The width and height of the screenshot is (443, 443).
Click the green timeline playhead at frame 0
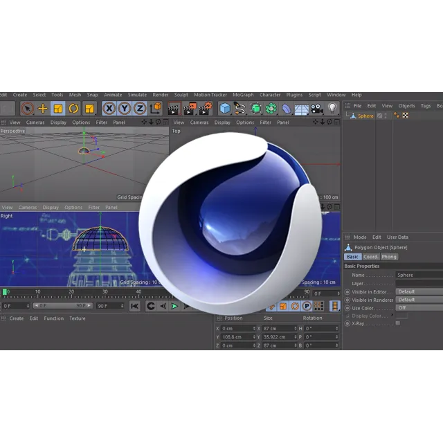5,292
